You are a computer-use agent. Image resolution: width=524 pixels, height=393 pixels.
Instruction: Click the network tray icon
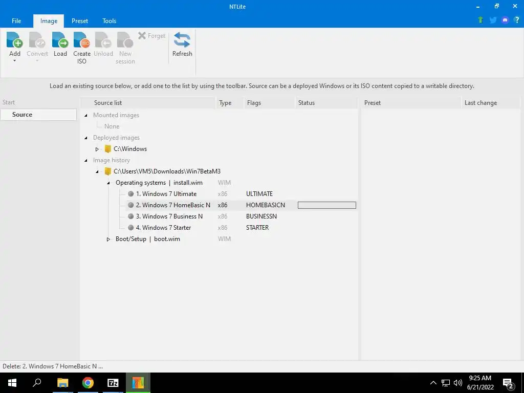(x=446, y=383)
